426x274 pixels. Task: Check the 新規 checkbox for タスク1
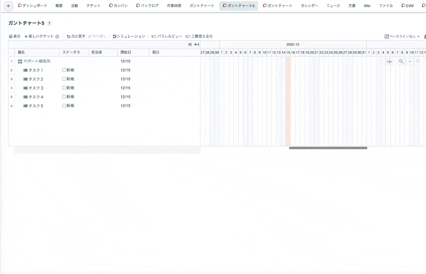coord(64,70)
